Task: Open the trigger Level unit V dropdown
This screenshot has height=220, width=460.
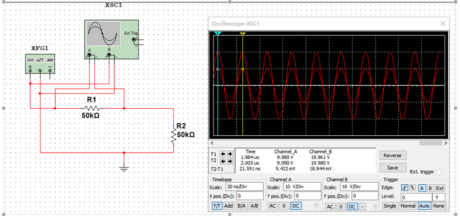Action: 439,198
